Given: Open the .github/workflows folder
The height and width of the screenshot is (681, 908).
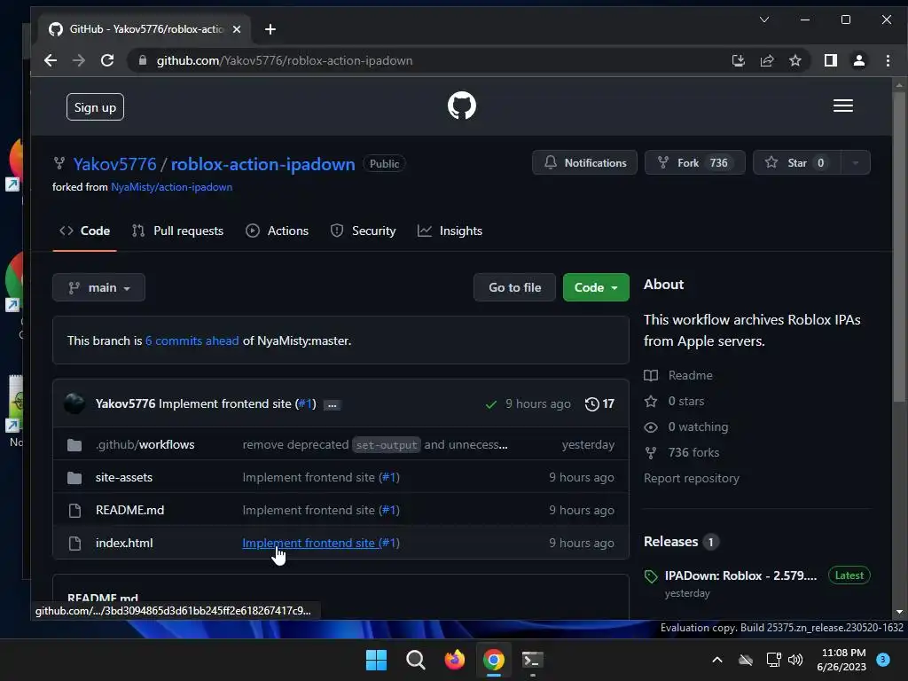Looking at the screenshot, I should 145,445.
